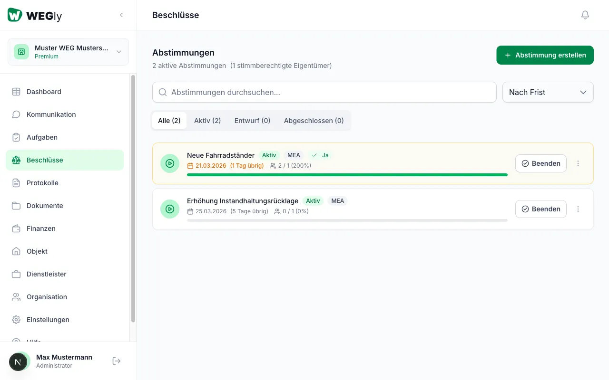The width and height of the screenshot is (609, 380).
Task: Click the Abstimmungen durchsuchen search field
Action: (324, 92)
